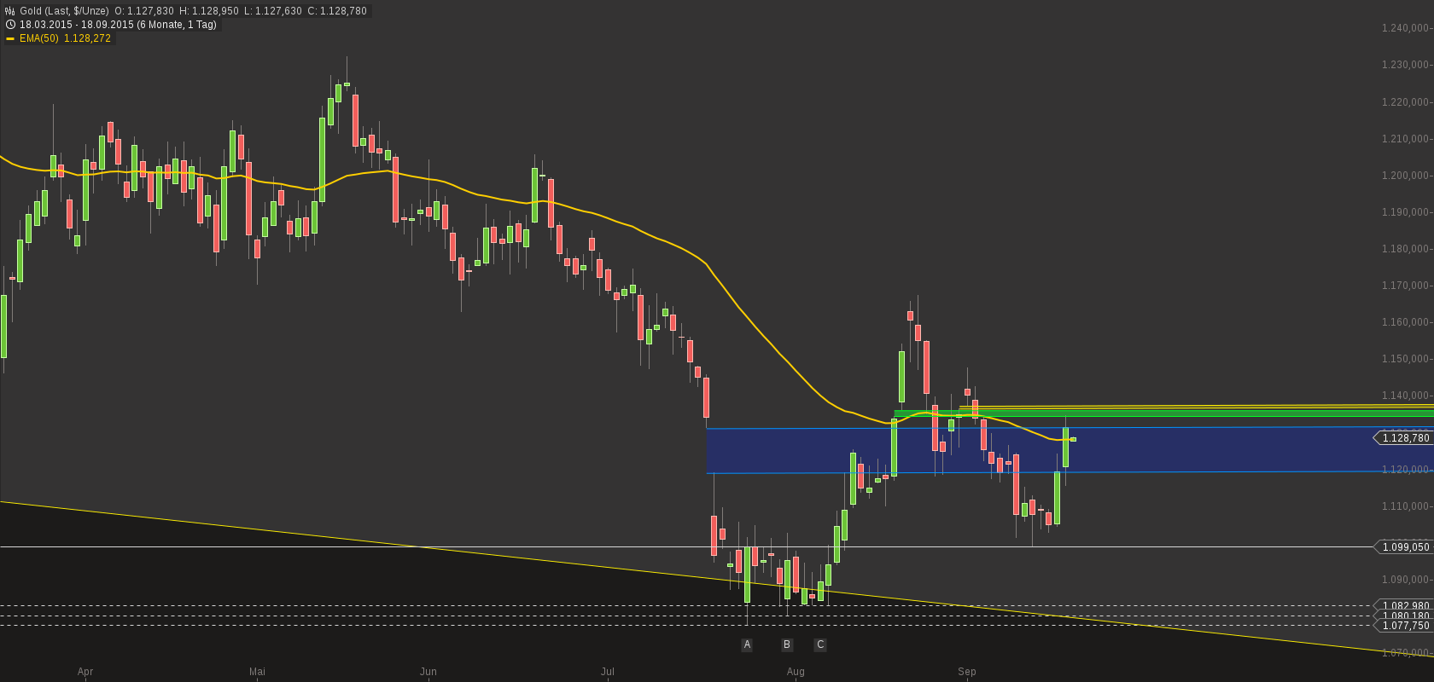Click the 1.150,000 price axis label
The image size is (1434, 682).
point(1405,359)
